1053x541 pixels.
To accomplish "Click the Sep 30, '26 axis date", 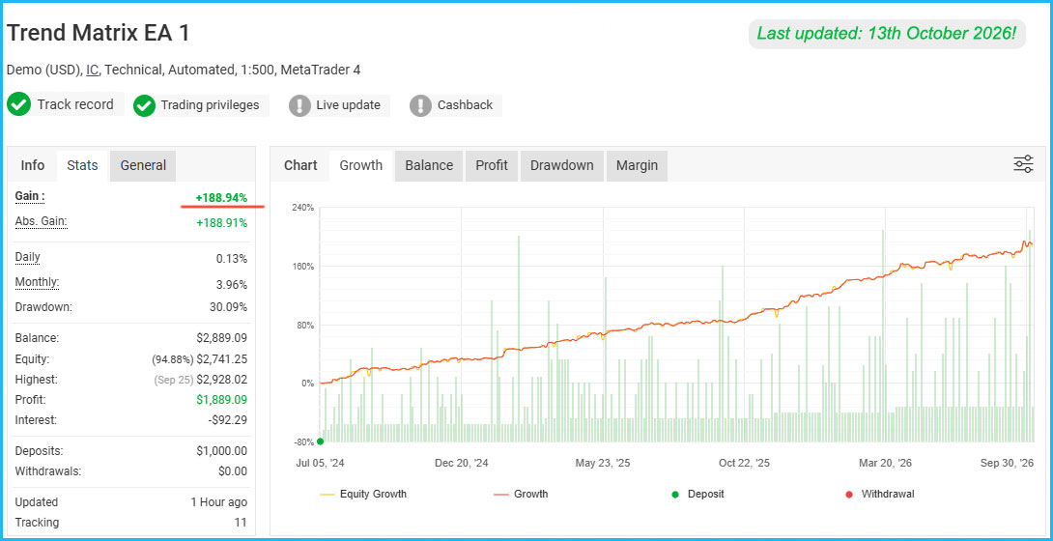I will point(1008,463).
